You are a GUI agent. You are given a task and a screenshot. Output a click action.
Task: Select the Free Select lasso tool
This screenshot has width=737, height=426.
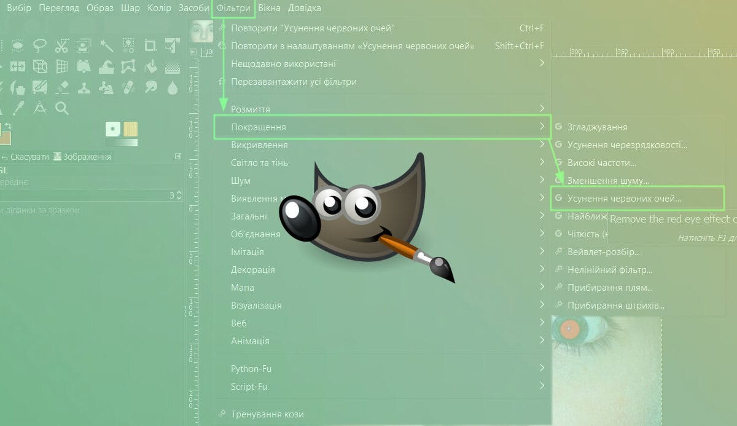pyautogui.click(x=40, y=45)
